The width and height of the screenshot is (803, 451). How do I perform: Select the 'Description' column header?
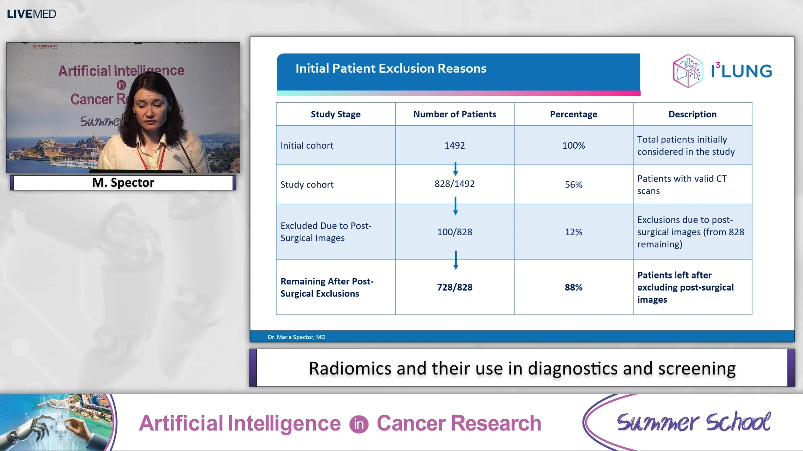click(x=692, y=114)
